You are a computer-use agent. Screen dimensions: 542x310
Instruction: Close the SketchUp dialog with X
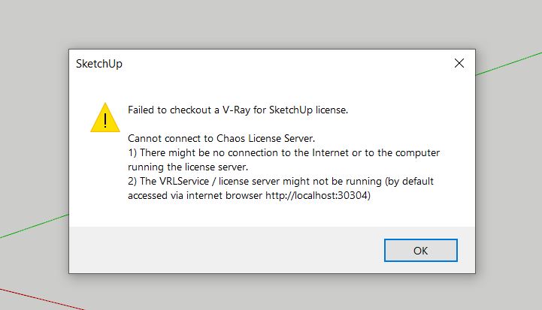tap(459, 63)
